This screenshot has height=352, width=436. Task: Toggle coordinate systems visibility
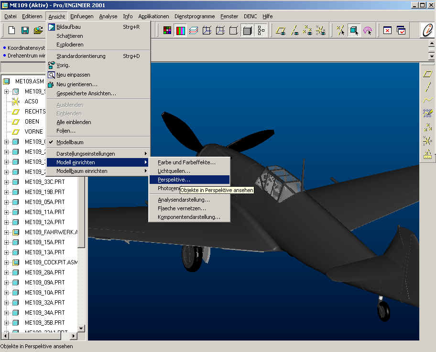[321, 30]
